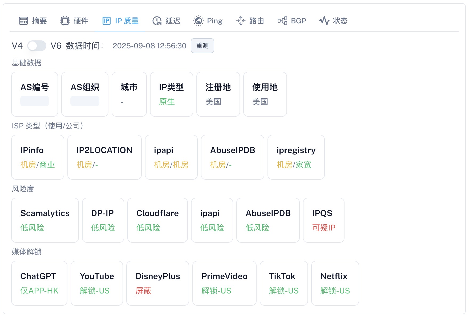Select the 路由 route icon
The height and width of the screenshot is (319, 470).
click(241, 21)
